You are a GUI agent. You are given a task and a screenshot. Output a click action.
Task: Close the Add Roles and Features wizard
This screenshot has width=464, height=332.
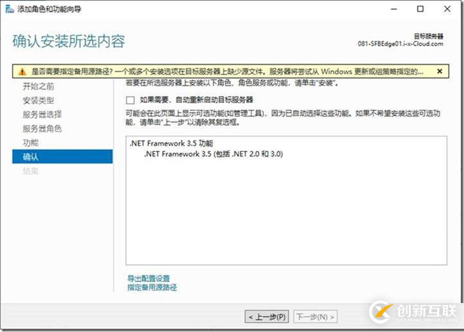click(x=447, y=9)
